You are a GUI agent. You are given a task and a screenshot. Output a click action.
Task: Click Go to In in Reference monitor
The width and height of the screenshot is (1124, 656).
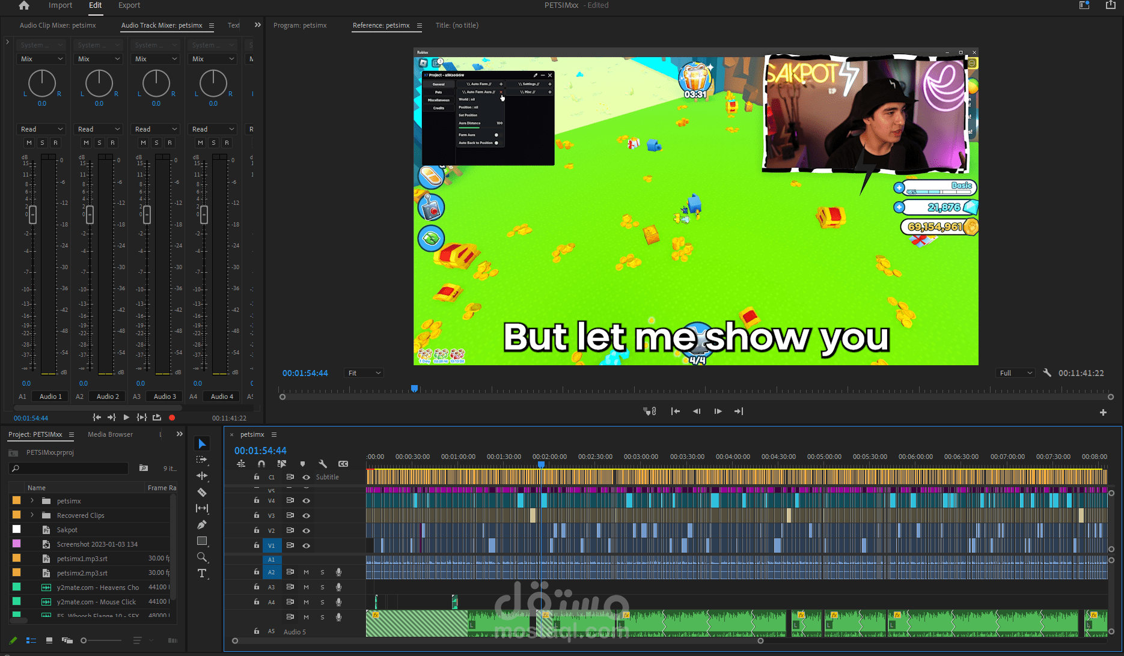(676, 412)
